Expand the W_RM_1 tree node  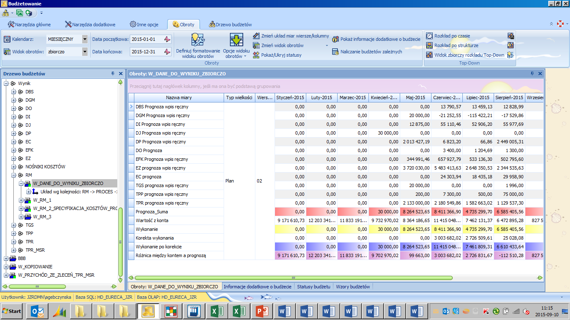[21, 200]
